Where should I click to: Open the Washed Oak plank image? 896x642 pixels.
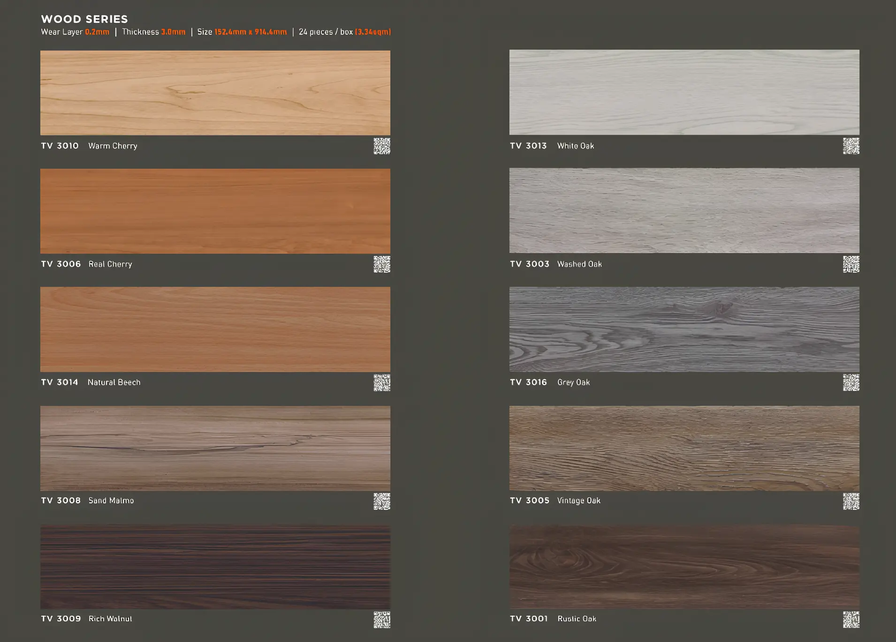click(684, 211)
